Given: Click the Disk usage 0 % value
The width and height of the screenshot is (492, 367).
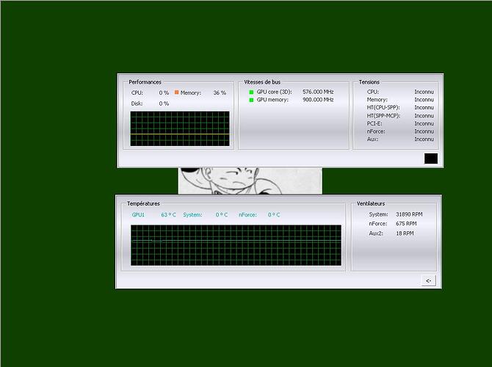Looking at the screenshot, I should (164, 103).
